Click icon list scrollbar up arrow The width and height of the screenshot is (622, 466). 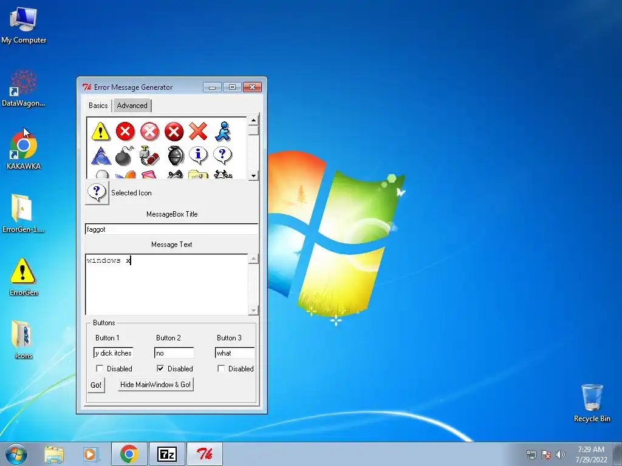[x=253, y=120]
